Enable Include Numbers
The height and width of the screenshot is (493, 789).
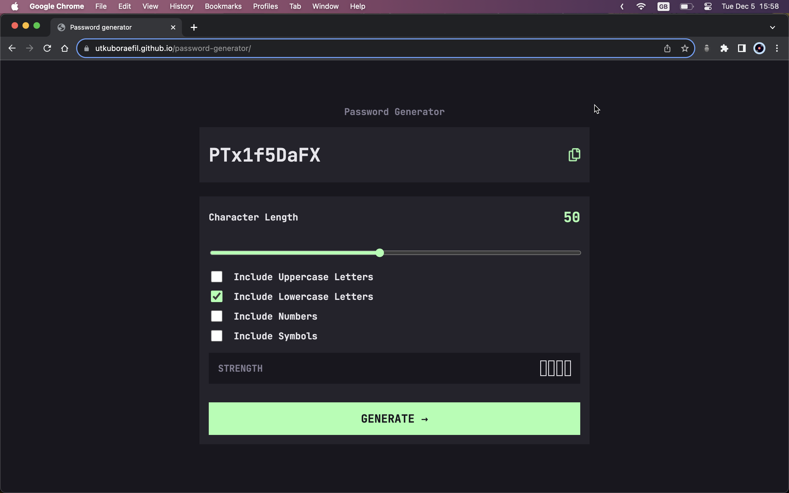pos(216,316)
